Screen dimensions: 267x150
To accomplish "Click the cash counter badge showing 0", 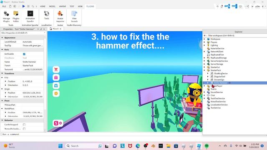I will tap(58, 123).
